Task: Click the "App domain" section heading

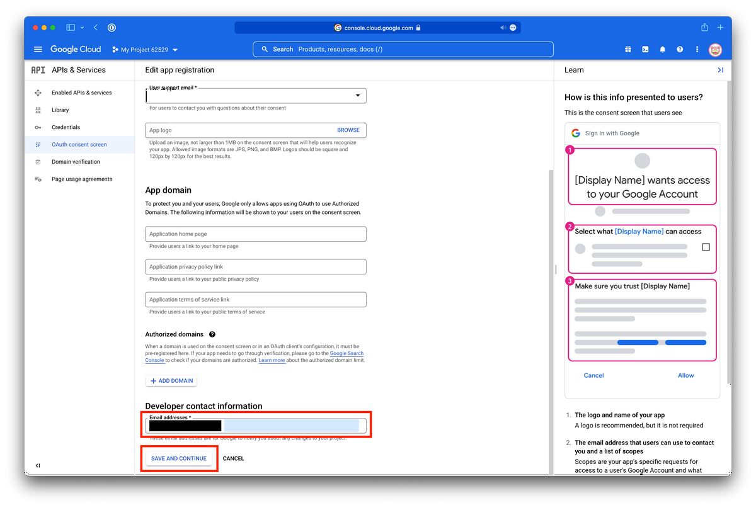Action: coord(168,190)
